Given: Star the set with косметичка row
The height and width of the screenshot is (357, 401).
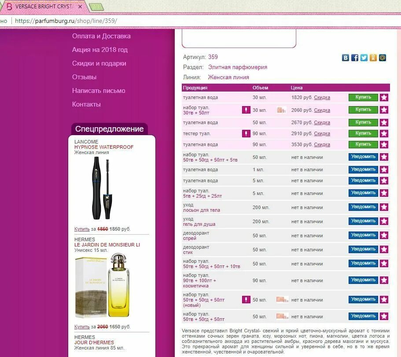Looking at the screenshot, I should pyautogui.click(x=384, y=280).
